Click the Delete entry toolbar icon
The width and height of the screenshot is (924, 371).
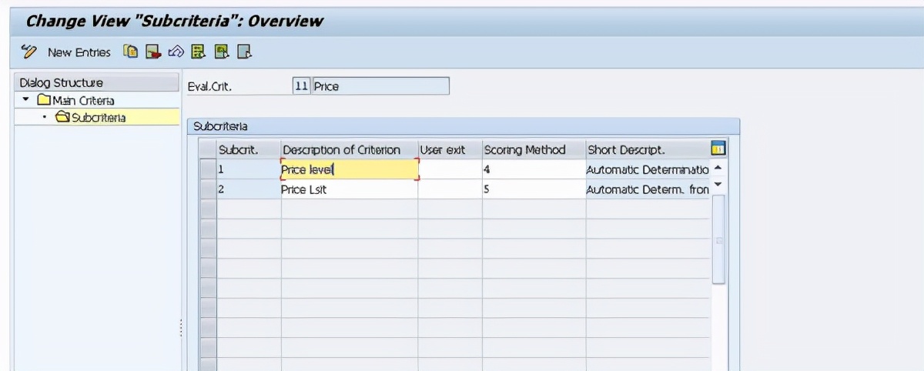[x=153, y=52]
